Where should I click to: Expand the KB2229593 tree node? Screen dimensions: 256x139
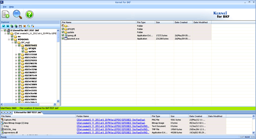16,60
